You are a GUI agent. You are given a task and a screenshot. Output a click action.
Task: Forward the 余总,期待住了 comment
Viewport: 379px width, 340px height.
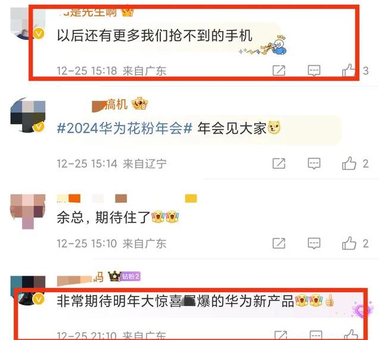[279, 243]
